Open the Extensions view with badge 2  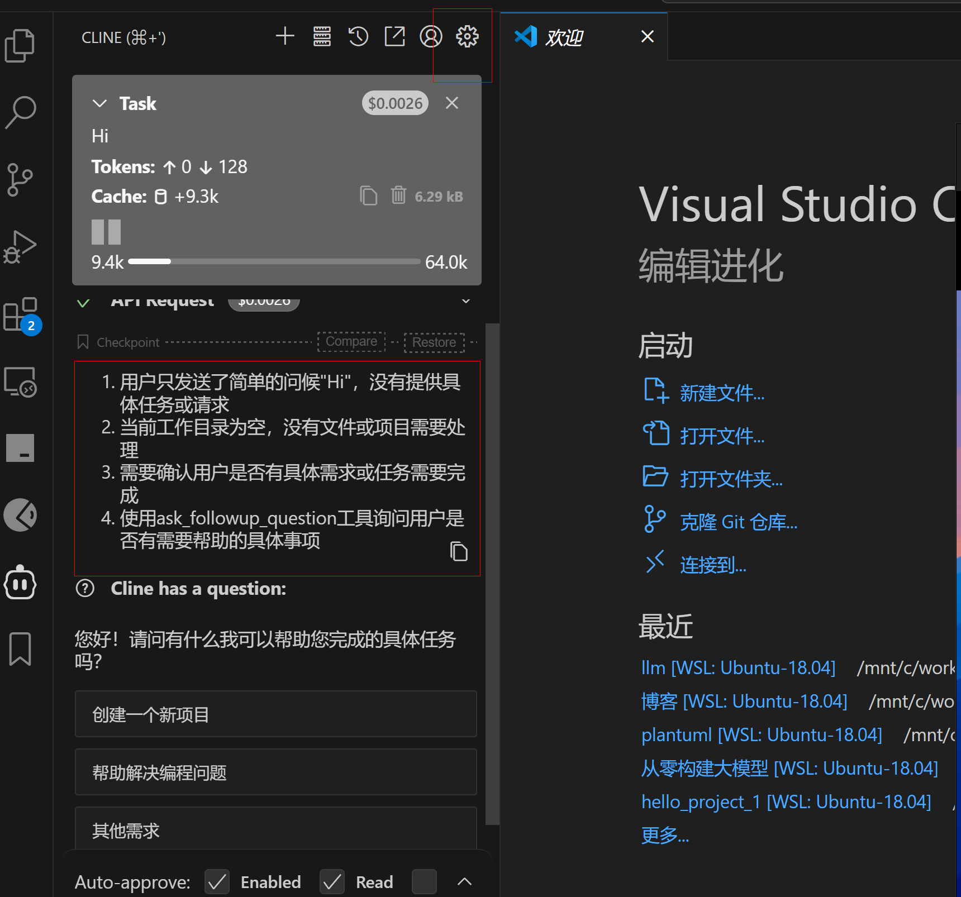(21, 315)
